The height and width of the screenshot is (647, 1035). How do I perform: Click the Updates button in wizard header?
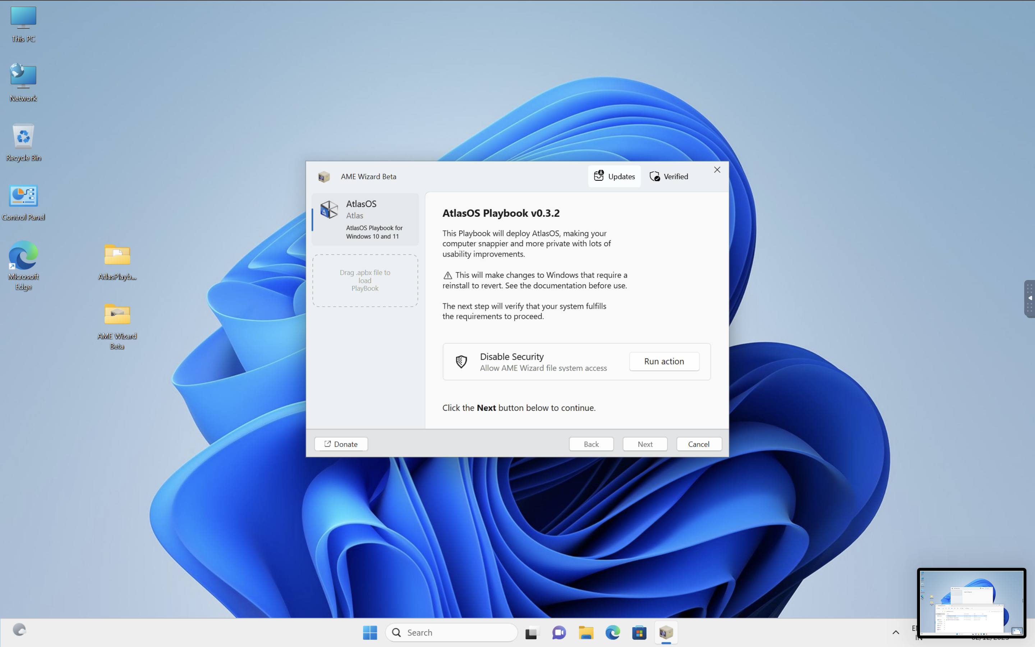(x=614, y=176)
